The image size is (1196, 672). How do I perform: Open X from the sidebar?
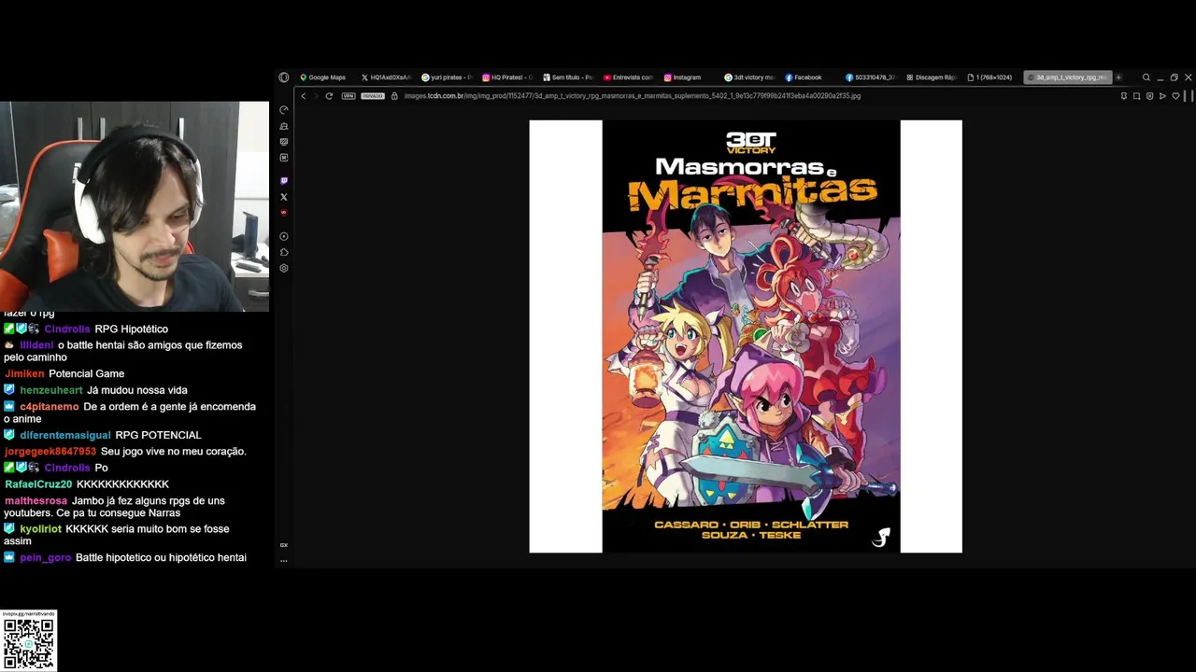point(284,197)
